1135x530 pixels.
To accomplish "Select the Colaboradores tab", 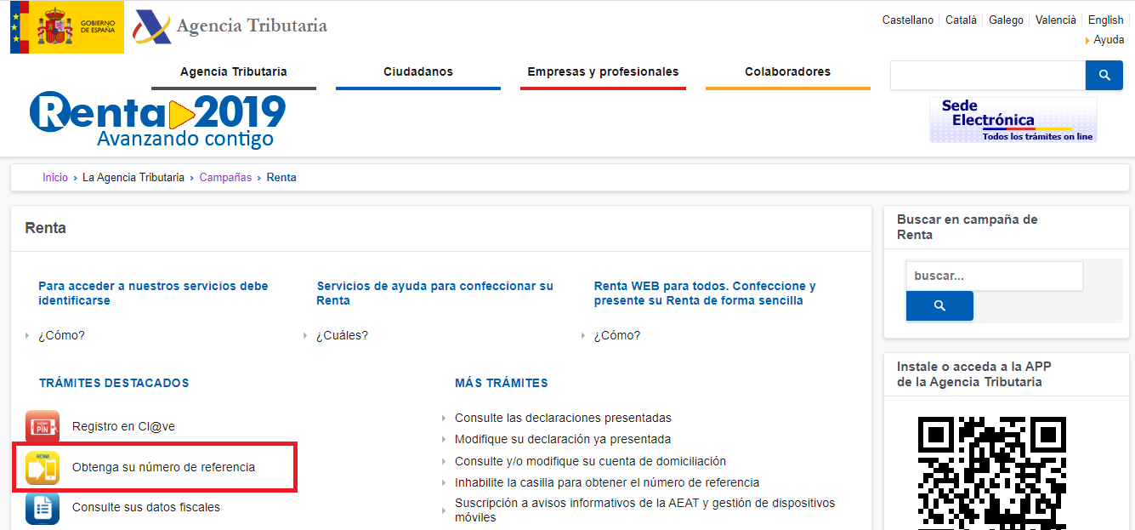I will tap(787, 72).
